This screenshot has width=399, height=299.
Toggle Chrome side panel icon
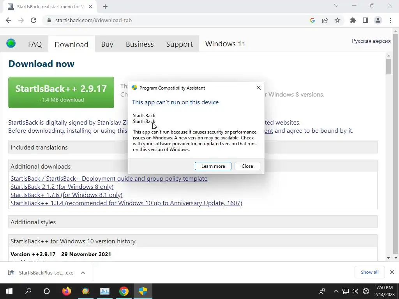tap(365, 20)
